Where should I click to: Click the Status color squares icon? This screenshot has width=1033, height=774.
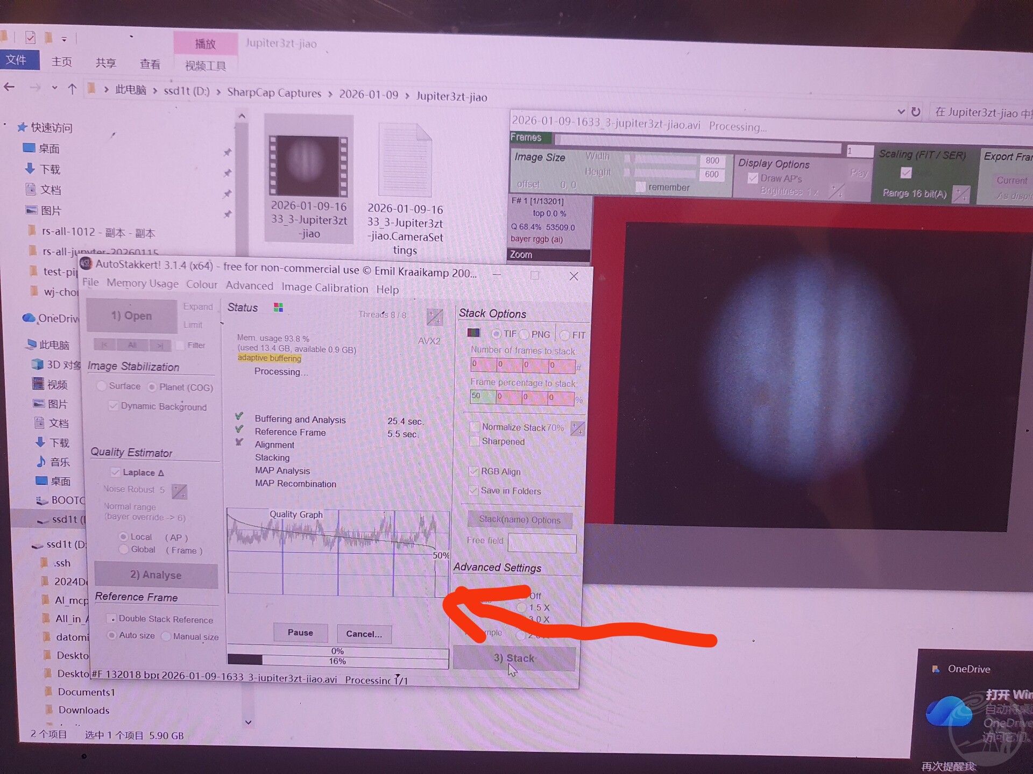pos(278,307)
